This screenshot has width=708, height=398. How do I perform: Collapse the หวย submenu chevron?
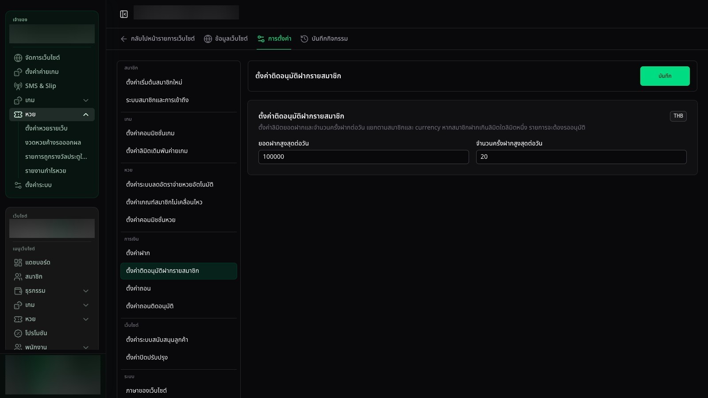tap(86, 115)
